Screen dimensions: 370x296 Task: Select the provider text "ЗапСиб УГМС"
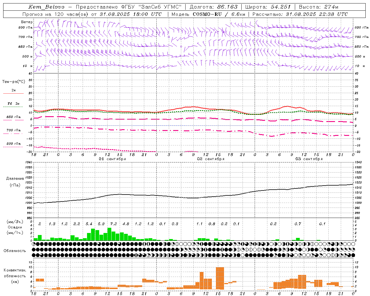coord(160,7)
